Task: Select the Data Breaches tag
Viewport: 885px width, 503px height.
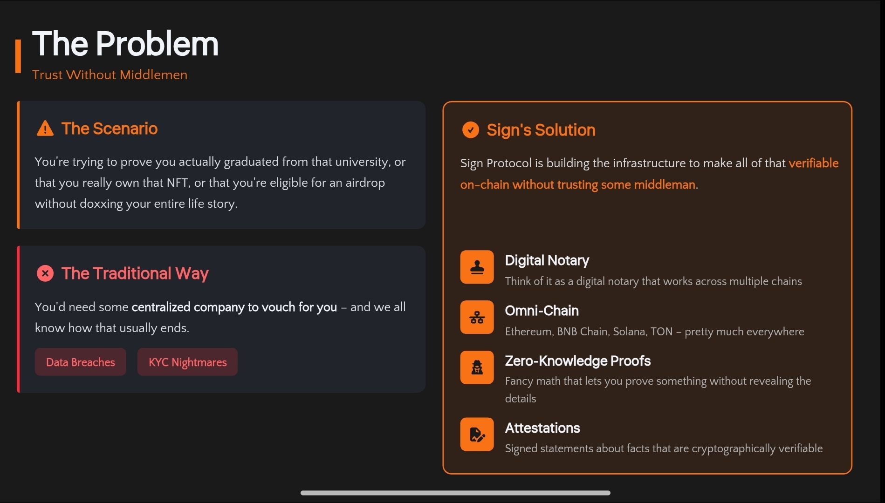Action: point(80,362)
